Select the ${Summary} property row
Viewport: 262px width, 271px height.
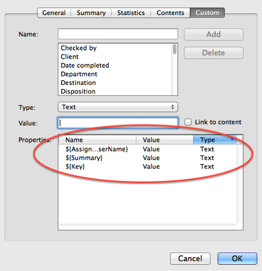pos(147,158)
